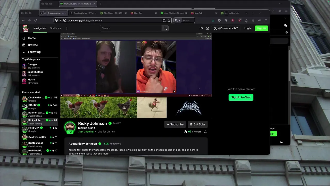Screen dimensions: 330x186
Task: Open Goylivesmatter recommended channel
Action: [x=40, y=137]
